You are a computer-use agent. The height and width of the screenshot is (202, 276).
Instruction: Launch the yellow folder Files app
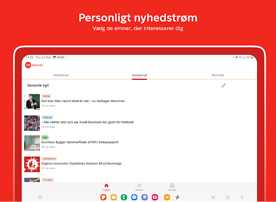(114, 197)
